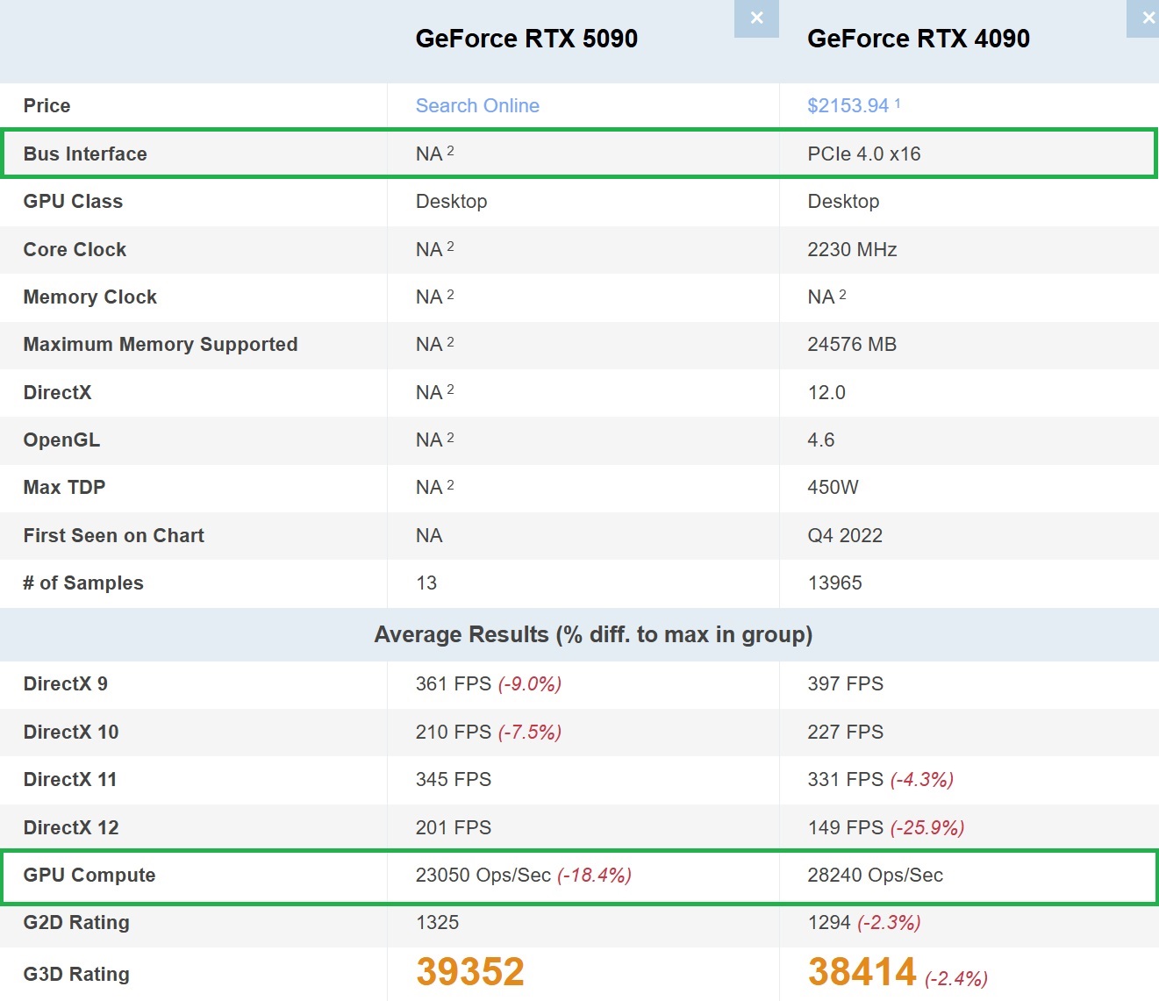The height and width of the screenshot is (1001, 1159).
Task: Select the PCIe 4.0 x16 value
Action: coord(863,154)
